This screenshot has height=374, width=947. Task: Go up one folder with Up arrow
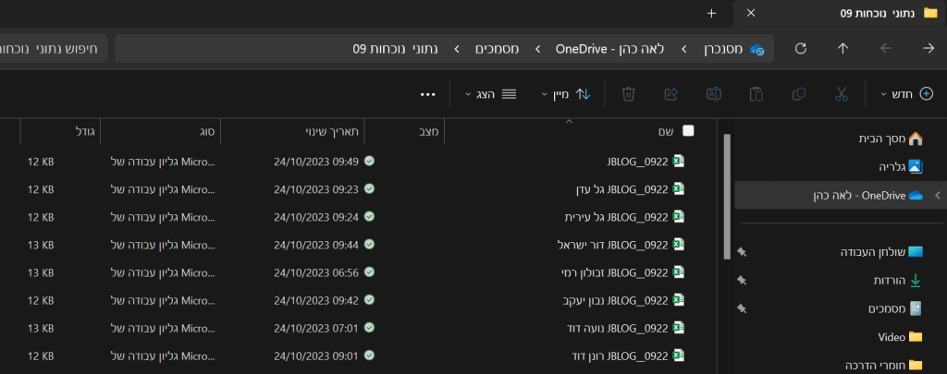click(842, 49)
